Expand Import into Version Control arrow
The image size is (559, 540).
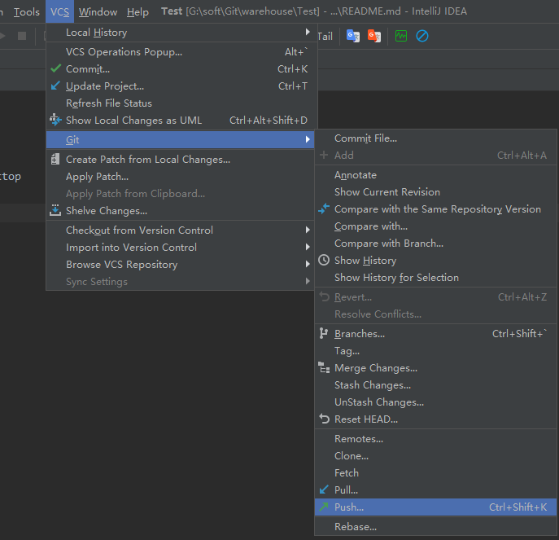point(308,247)
